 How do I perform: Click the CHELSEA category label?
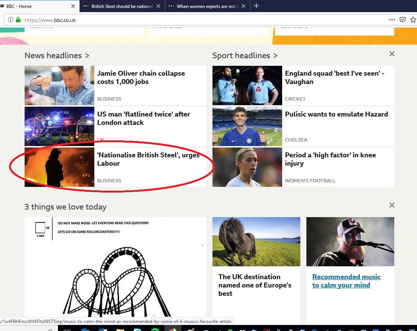(296, 140)
